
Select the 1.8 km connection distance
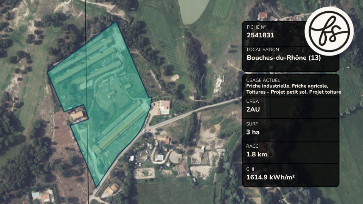pos(256,154)
